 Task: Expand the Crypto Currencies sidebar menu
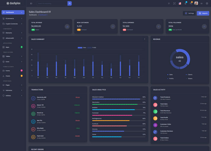tap(13, 24)
